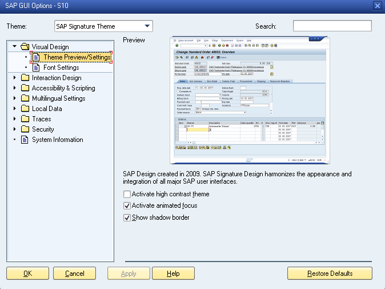Open the Theme dropdown list

[x=147, y=26]
